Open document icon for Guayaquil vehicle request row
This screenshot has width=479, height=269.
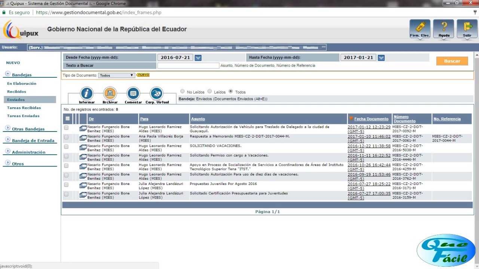(x=83, y=129)
